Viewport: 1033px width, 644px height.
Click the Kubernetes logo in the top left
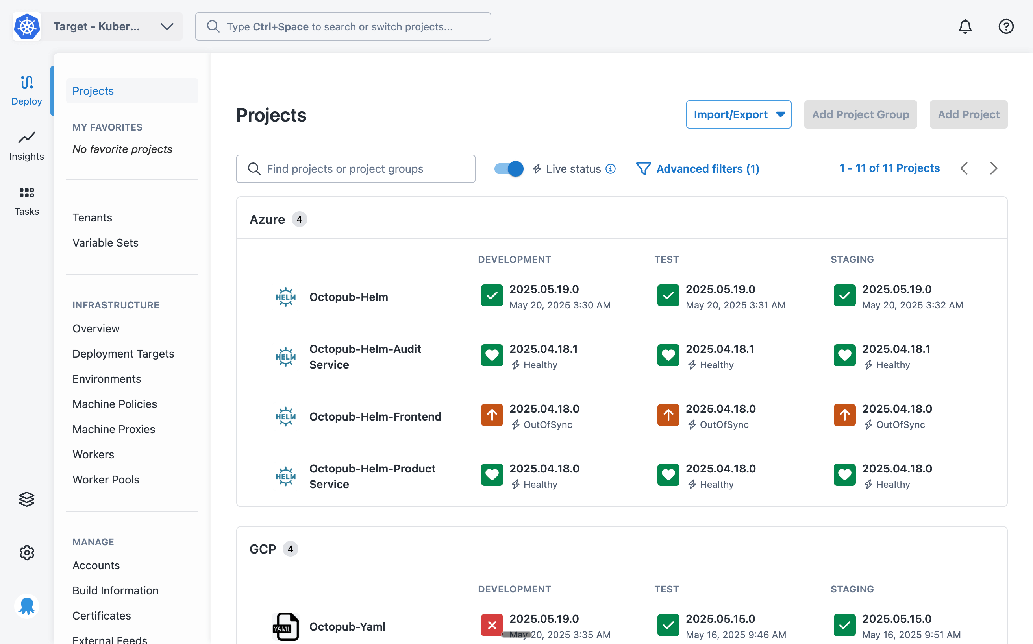pos(26,26)
